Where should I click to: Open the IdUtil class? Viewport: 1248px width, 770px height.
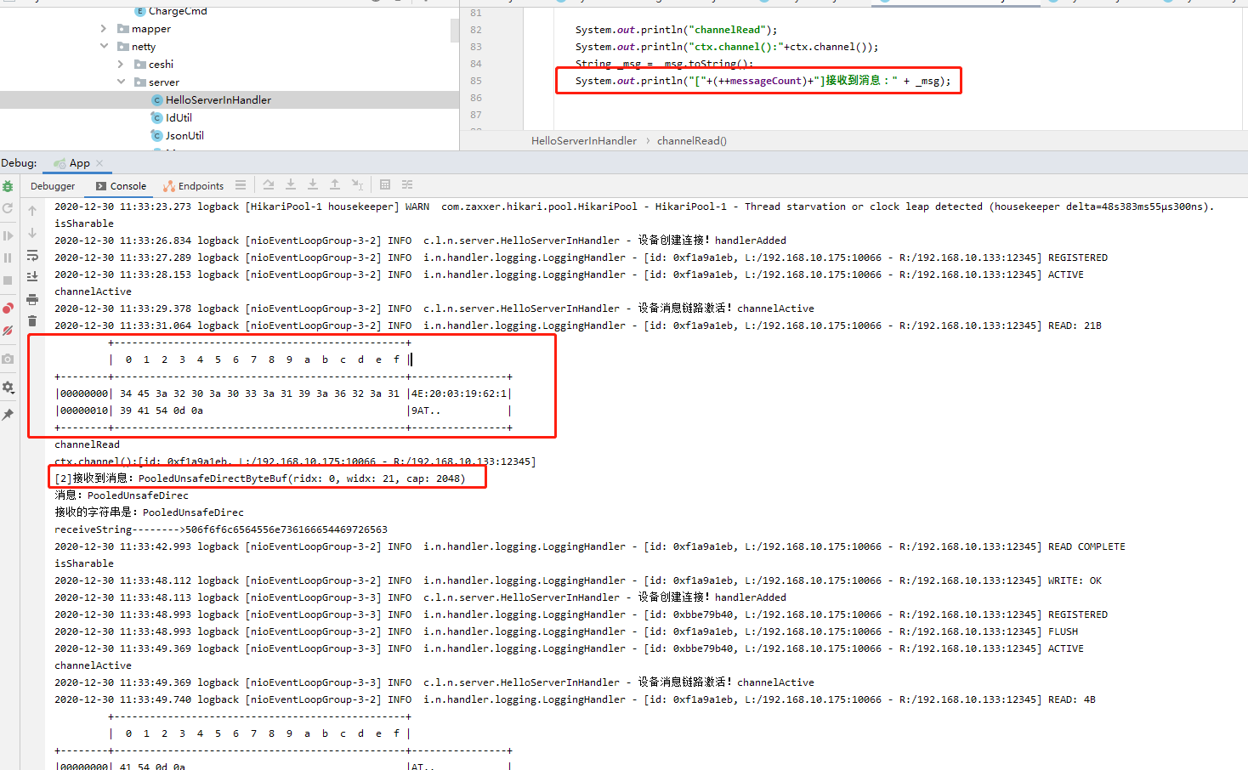pos(172,118)
